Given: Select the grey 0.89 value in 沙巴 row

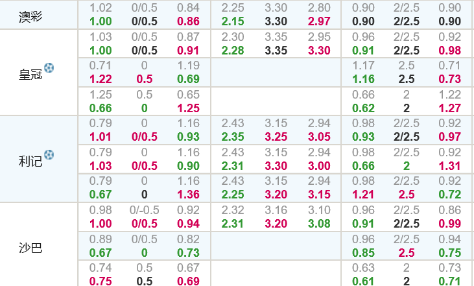Looking at the screenshot, I should click(x=101, y=239).
